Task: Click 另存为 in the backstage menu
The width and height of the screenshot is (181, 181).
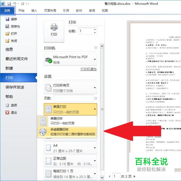Action: tap(13, 26)
